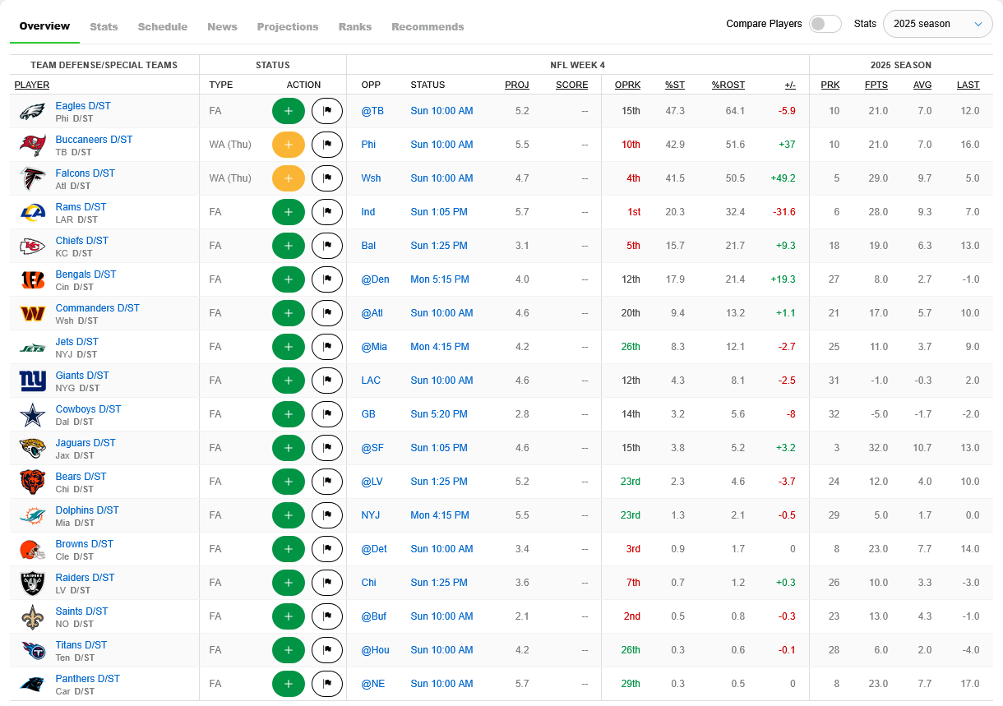Open Giants opponent LAC link
This screenshot has height=706, width=1003.
pos(372,381)
